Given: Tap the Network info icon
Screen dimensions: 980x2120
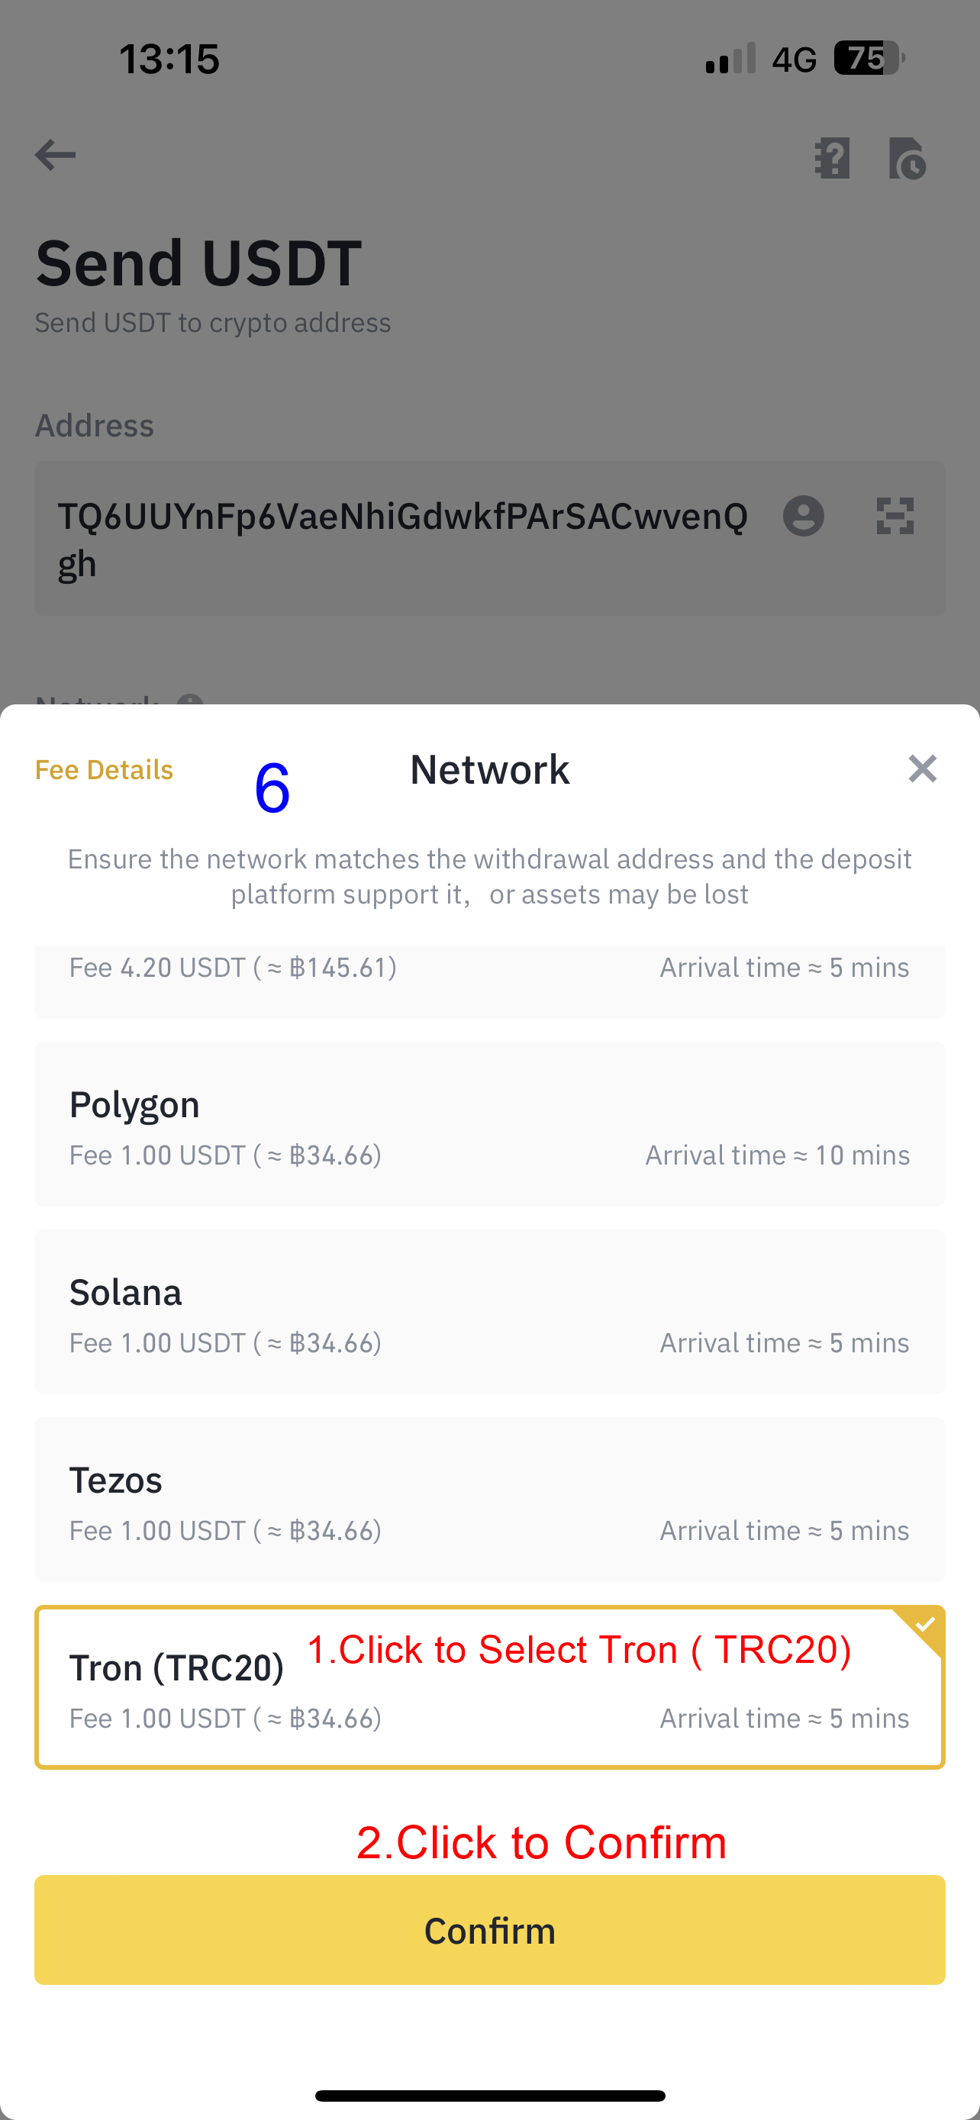Looking at the screenshot, I should pos(190,701).
